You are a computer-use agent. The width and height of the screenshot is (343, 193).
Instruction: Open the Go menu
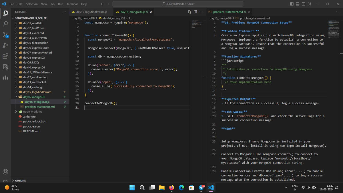53,4
